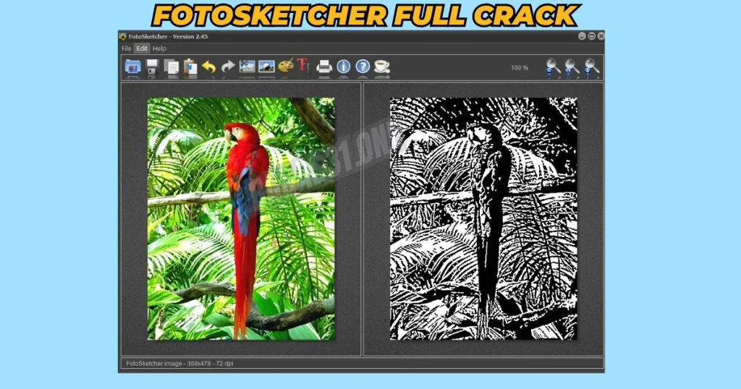Open drawing parameters with the paint palette icon
The image size is (741, 389).
click(x=286, y=66)
